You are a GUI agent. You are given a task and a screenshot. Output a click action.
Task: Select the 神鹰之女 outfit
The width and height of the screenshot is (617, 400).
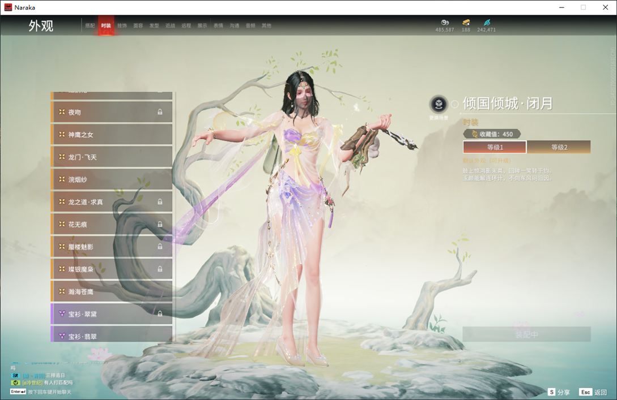click(112, 135)
